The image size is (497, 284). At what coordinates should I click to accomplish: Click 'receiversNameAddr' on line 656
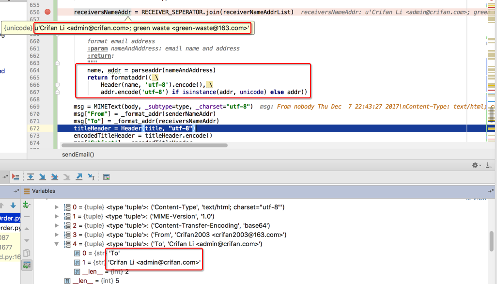[x=102, y=12]
